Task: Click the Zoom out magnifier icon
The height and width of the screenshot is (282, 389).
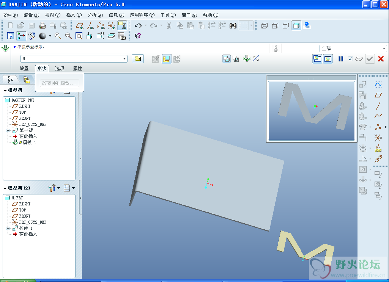Action: point(68,36)
